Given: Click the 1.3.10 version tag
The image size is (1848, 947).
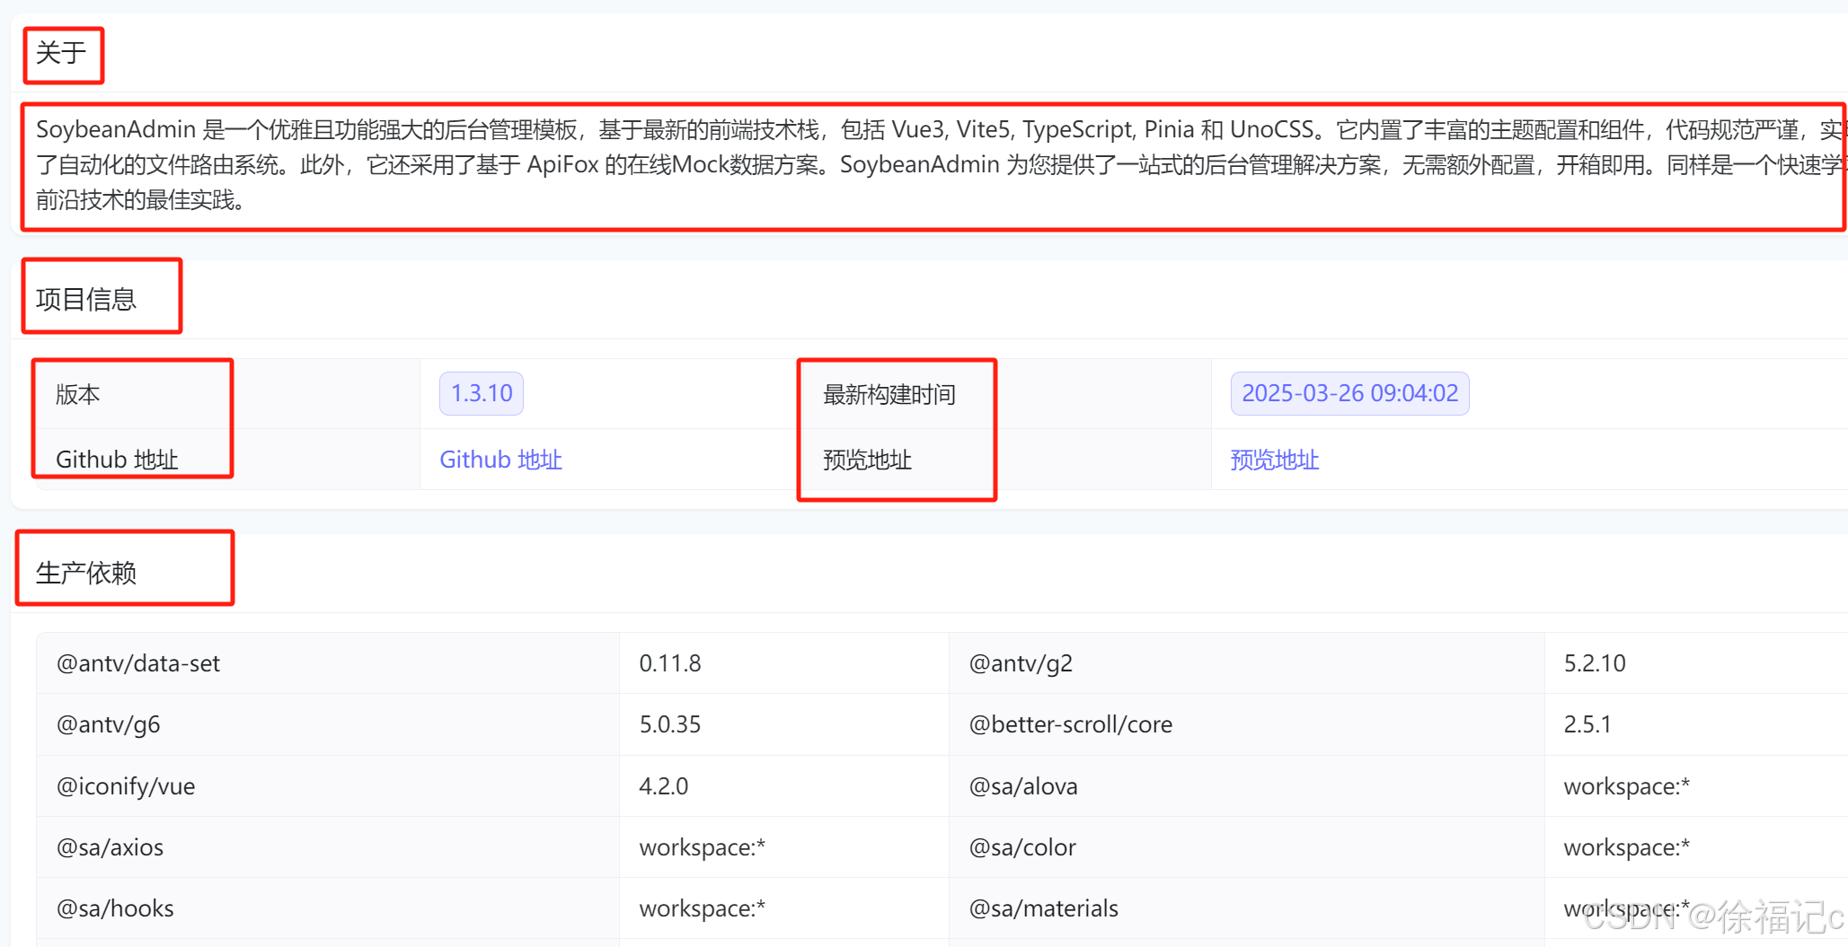Looking at the screenshot, I should (x=482, y=393).
